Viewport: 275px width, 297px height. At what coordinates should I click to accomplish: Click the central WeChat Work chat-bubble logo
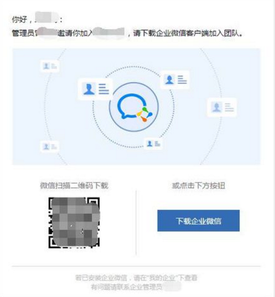pos(135,107)
